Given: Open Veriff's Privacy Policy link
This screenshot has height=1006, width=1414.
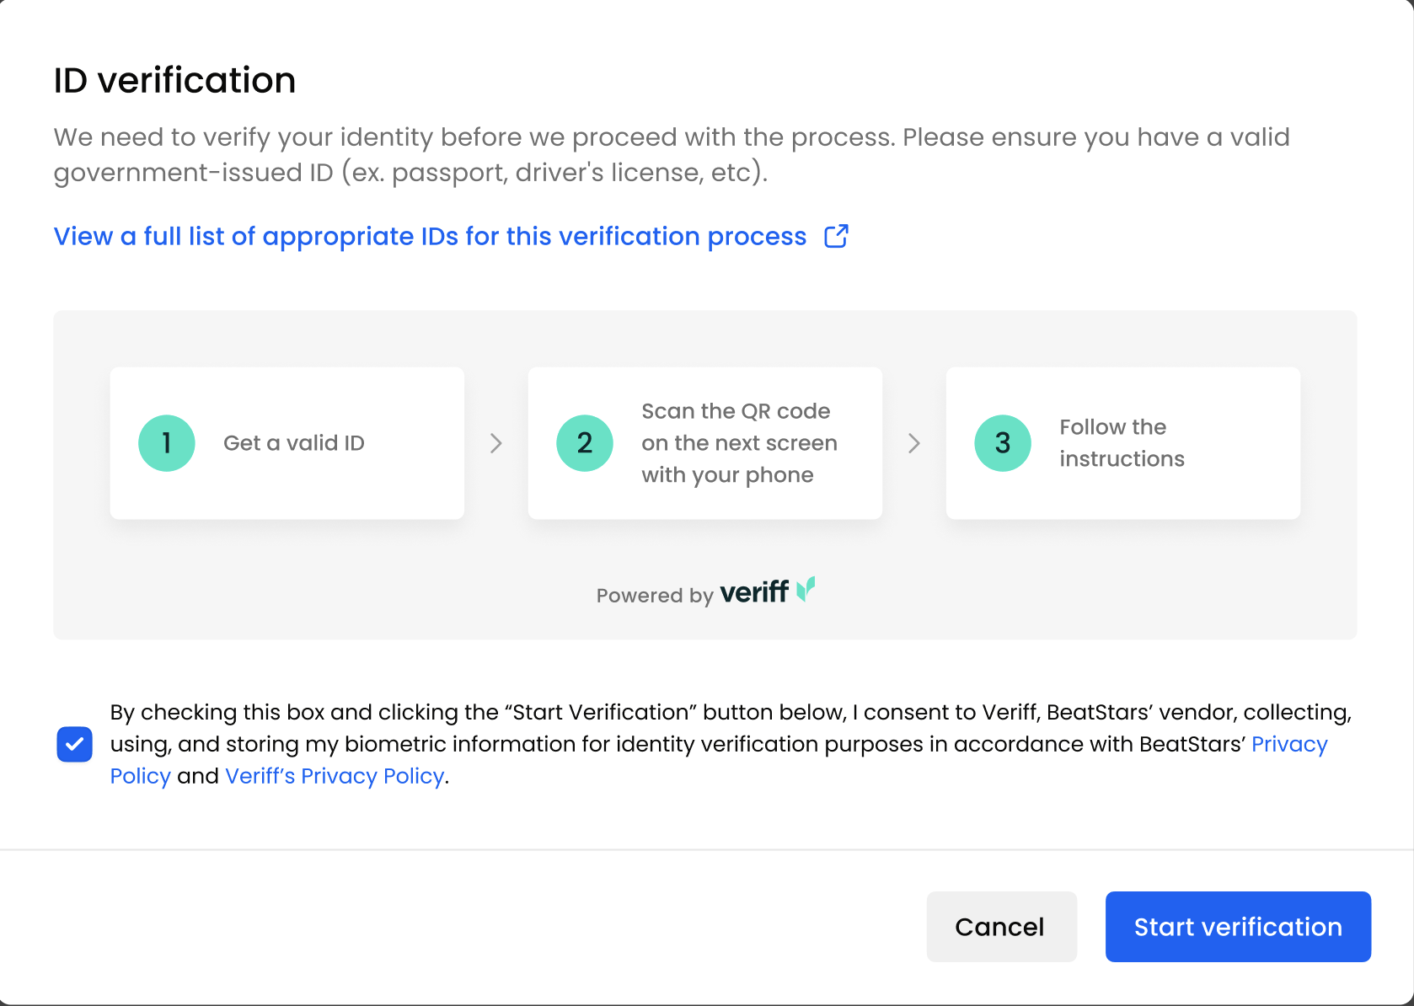Looking at the screenshot, I should (x=335, y=776).
